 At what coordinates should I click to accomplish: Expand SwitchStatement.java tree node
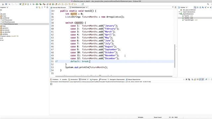coord(1,24)
